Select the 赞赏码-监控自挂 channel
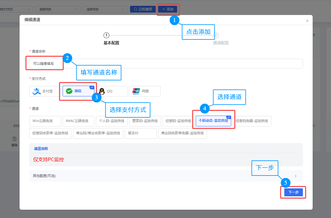 tap(145, 121)
